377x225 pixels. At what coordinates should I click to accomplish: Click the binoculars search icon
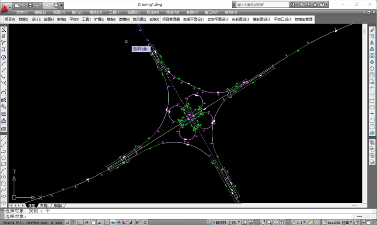(292, 5)
